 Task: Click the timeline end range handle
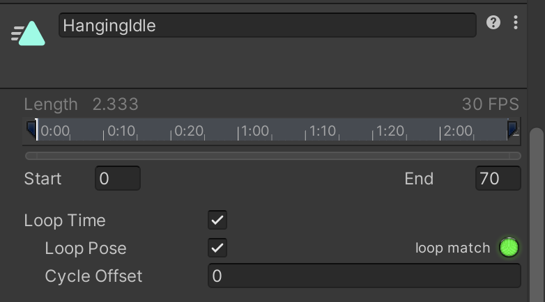click(x=512, y=129)
